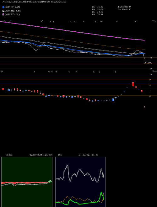The image size is (157, 207).
Task: Click the MACD panel label
Action: 9,155
